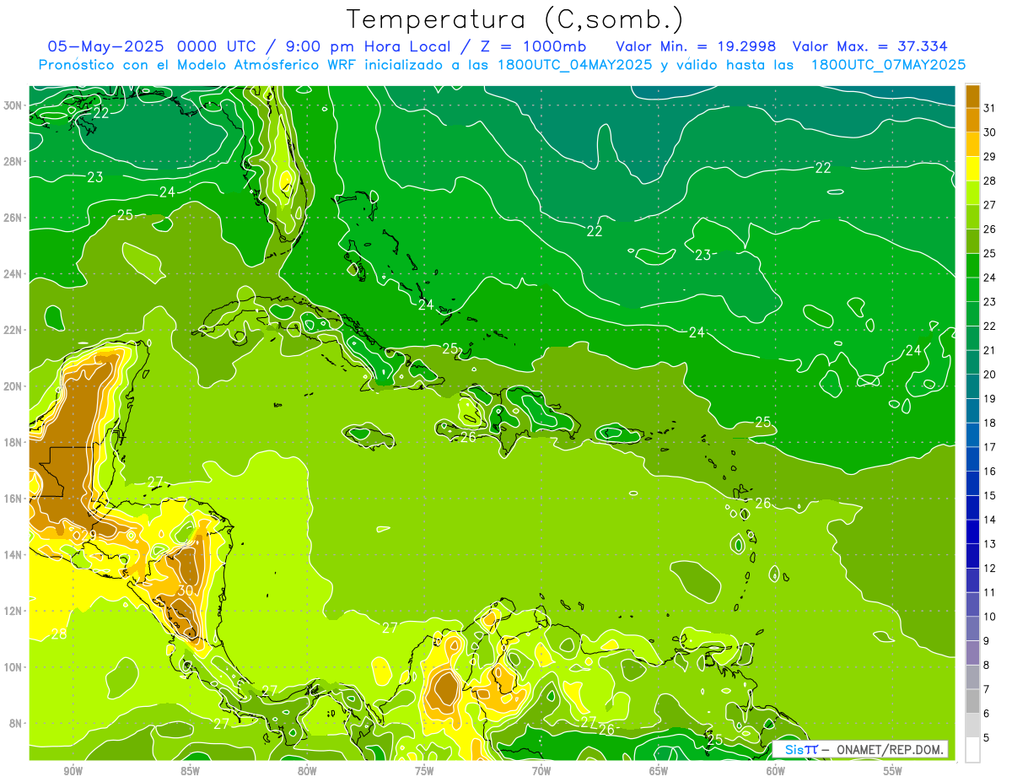This screenshot has height=782, width=1012.
Task: Click the "28" contour label on the map
Action: point(59,634)
